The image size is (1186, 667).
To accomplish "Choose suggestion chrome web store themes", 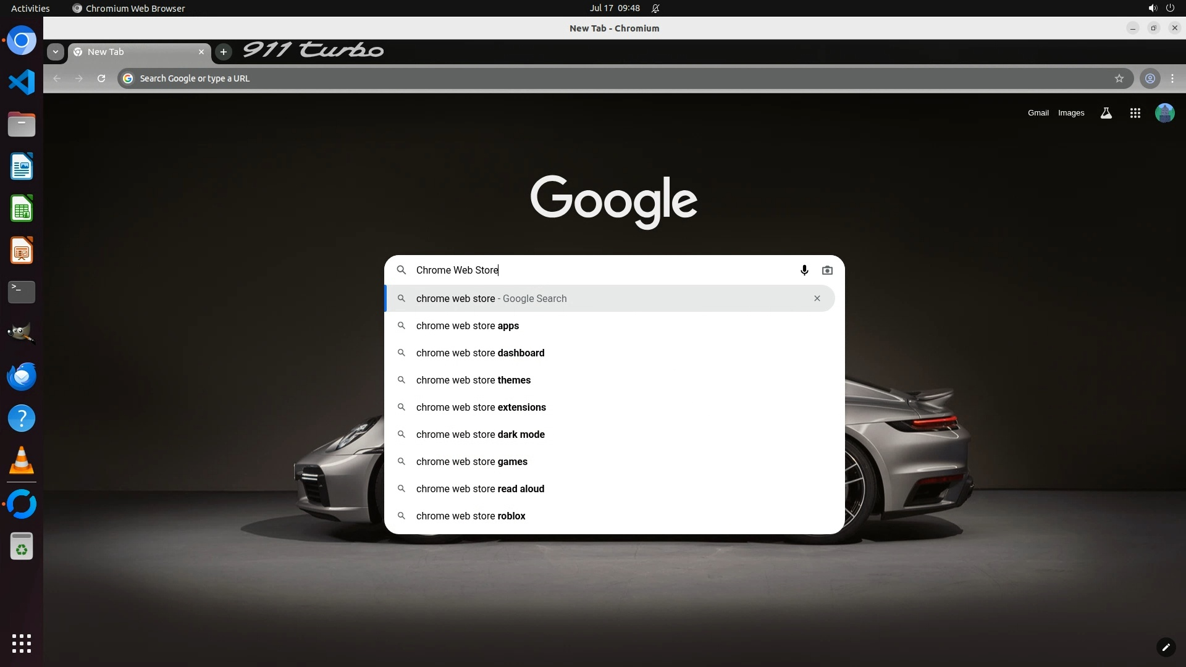I will click(x=473, y=380).
